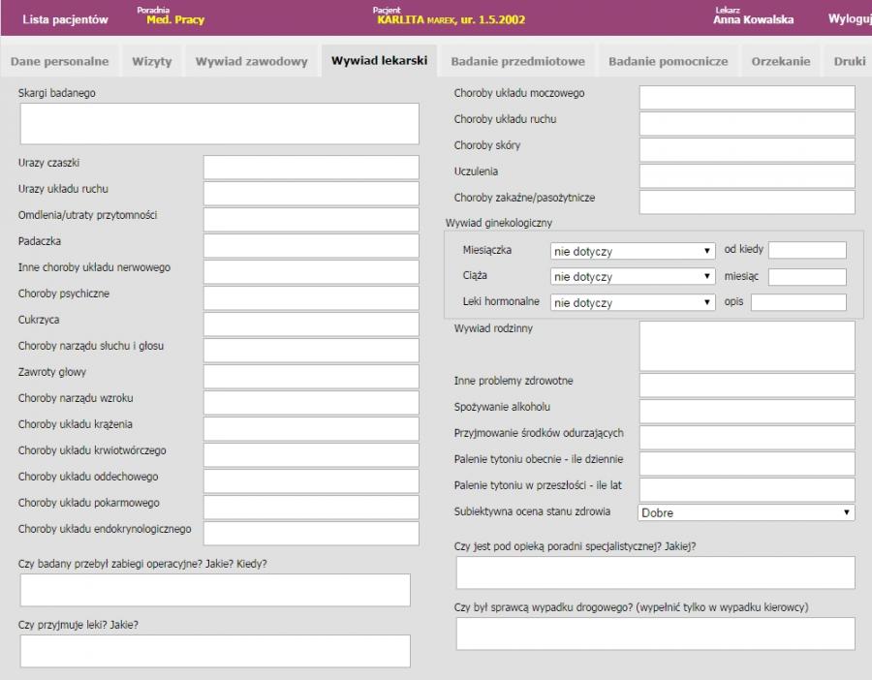Focus Inne choroby układu nerwowego field

tap(311, 272)
